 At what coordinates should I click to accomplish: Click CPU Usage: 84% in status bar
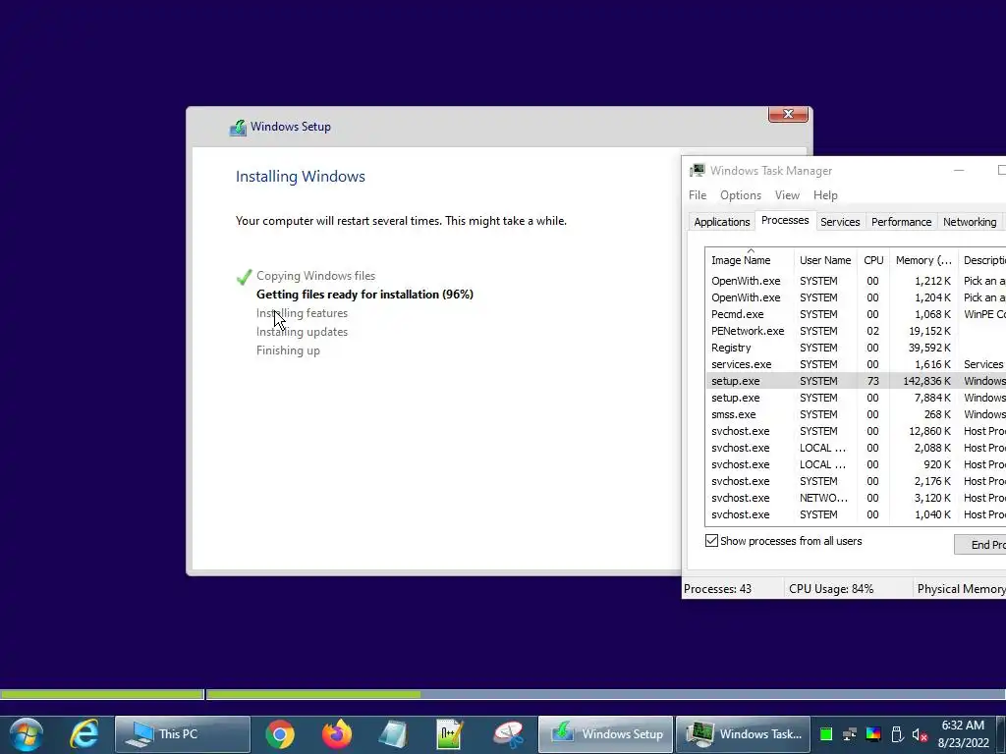pyautogui.click(x=831, y=589)
